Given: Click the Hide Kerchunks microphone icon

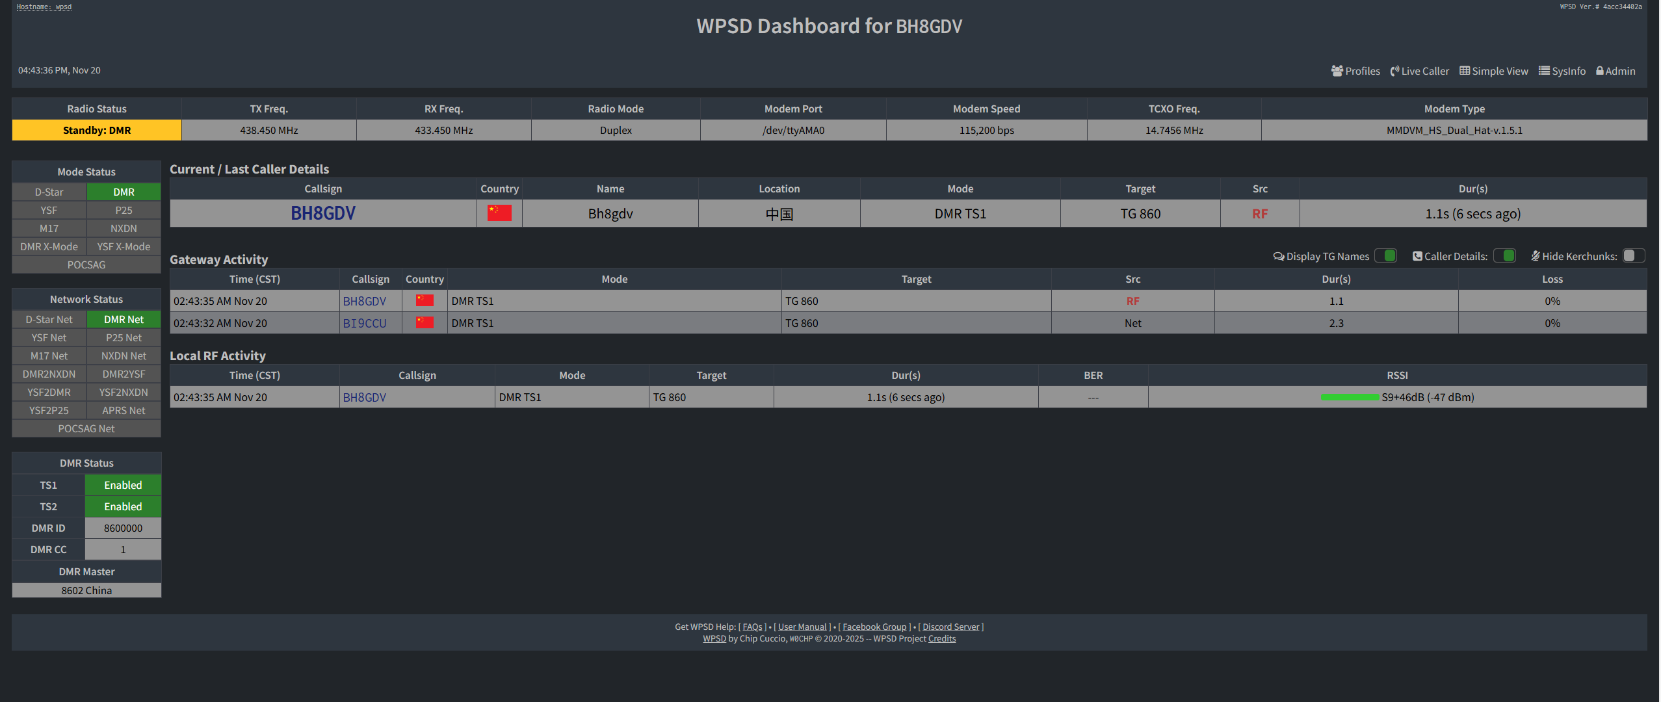Looking at the screenshot, I should 1536,256.
